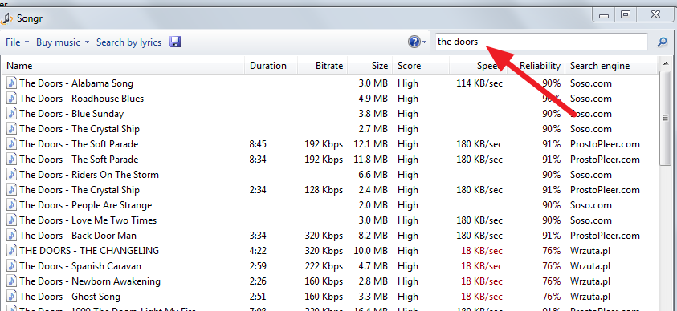677x311 pixels.
Task: Click music file icon for Back Door Man
Action: (x=12, y=236)
